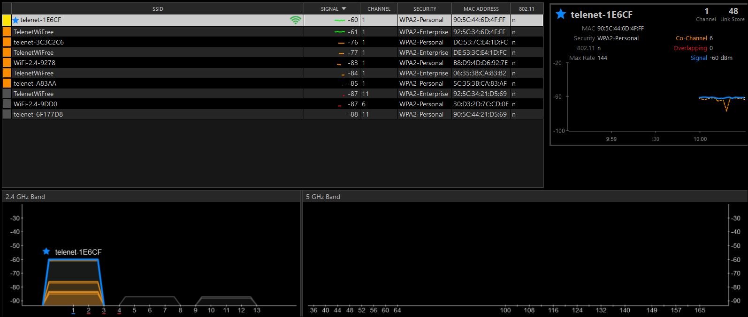This screenshot has height=317, width=748.
Task: Click the orange swatch of the telenet-A83AA row
Action: 7,83
